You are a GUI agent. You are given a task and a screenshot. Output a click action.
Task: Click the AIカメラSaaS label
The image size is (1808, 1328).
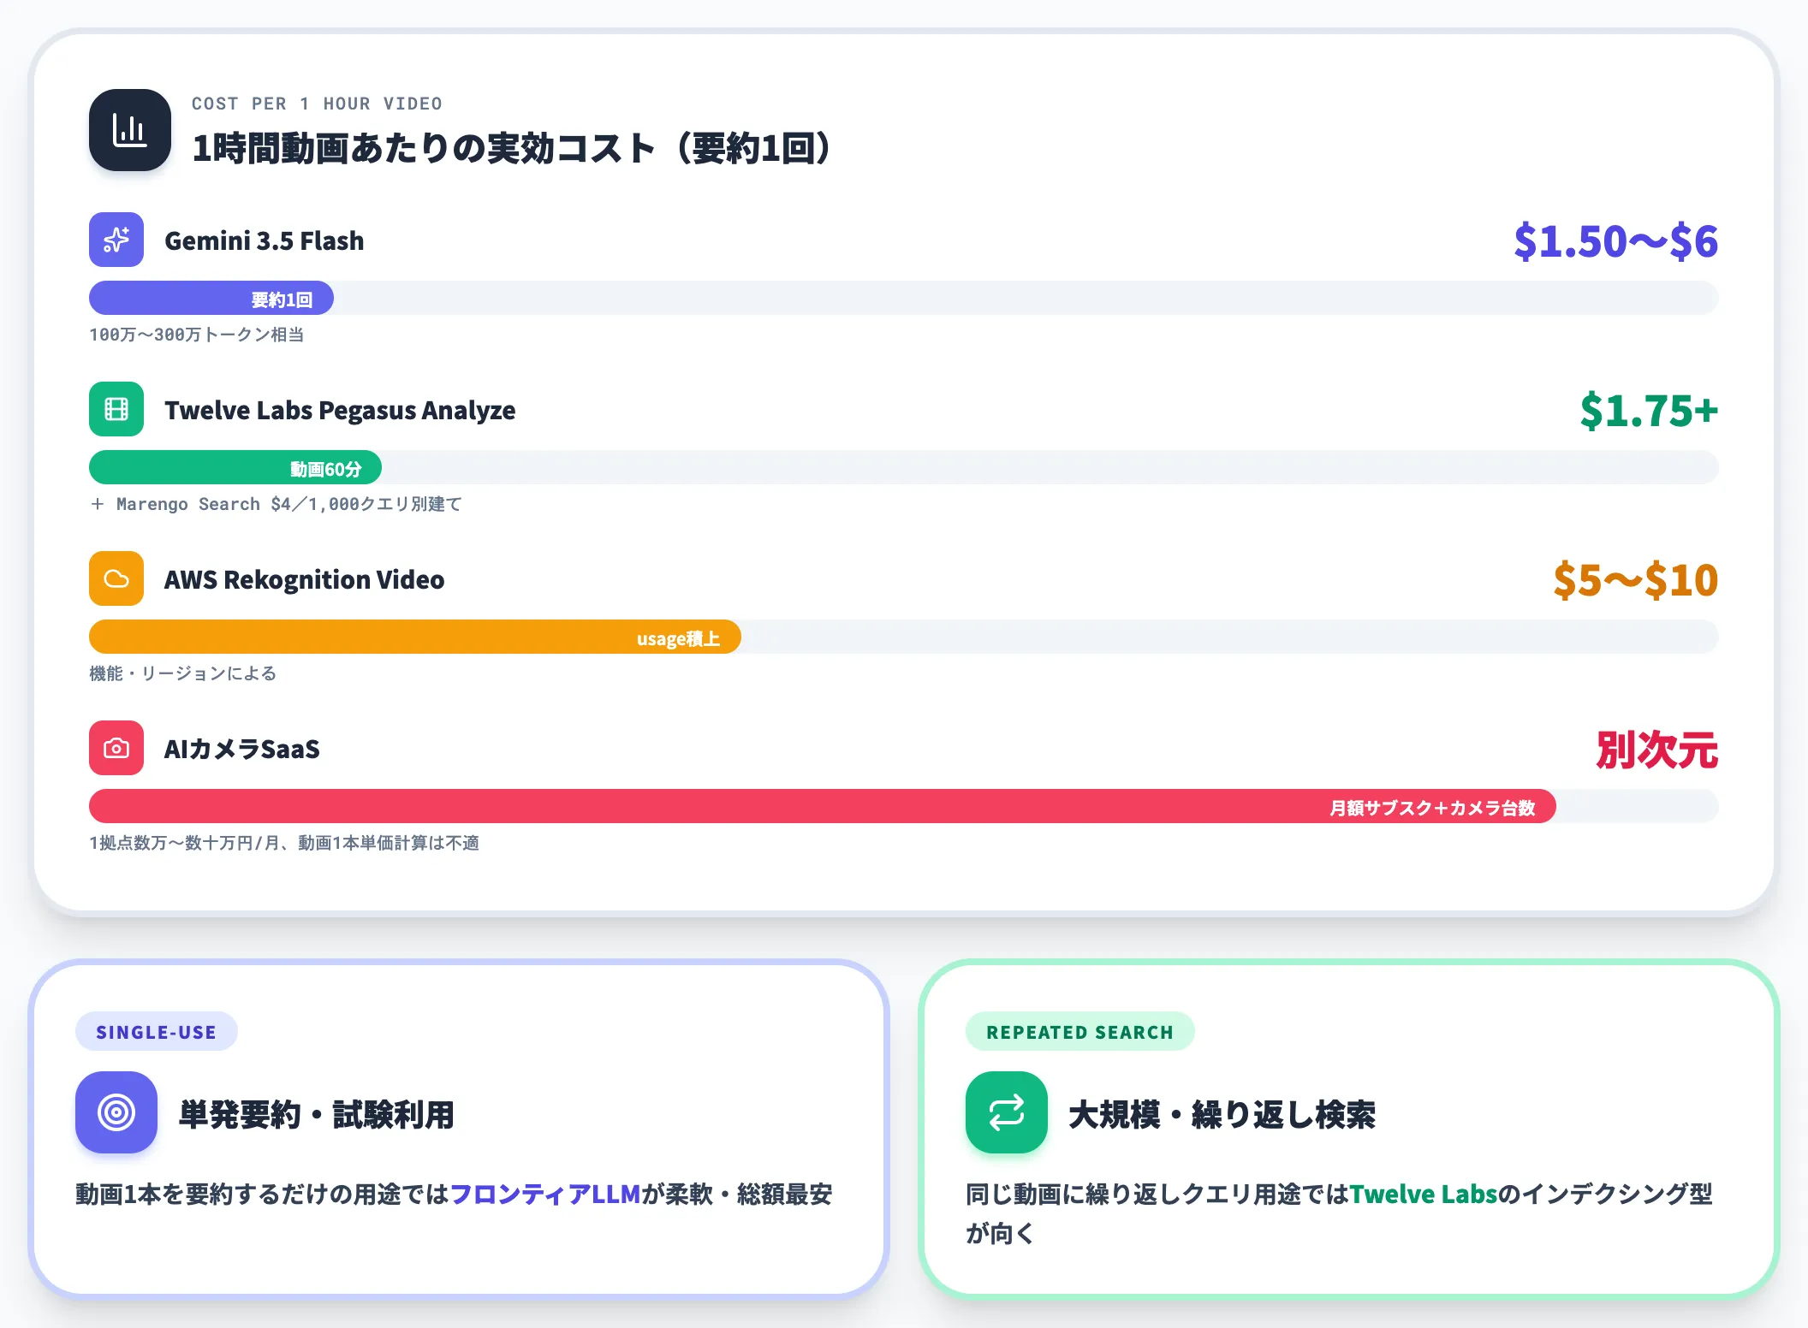click(x=242, y=749)
